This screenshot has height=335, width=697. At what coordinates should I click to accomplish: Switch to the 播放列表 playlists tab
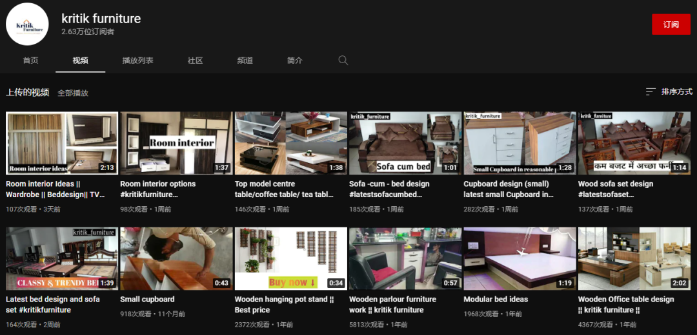138,61
